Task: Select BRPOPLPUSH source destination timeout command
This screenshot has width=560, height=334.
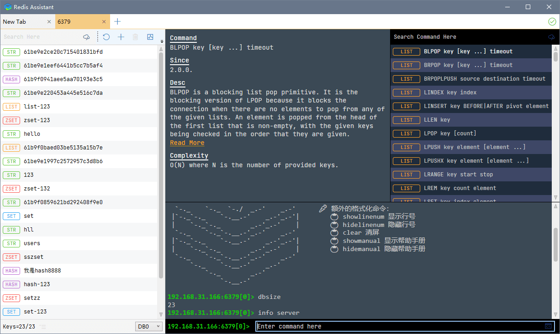Action: pos(471,79)
